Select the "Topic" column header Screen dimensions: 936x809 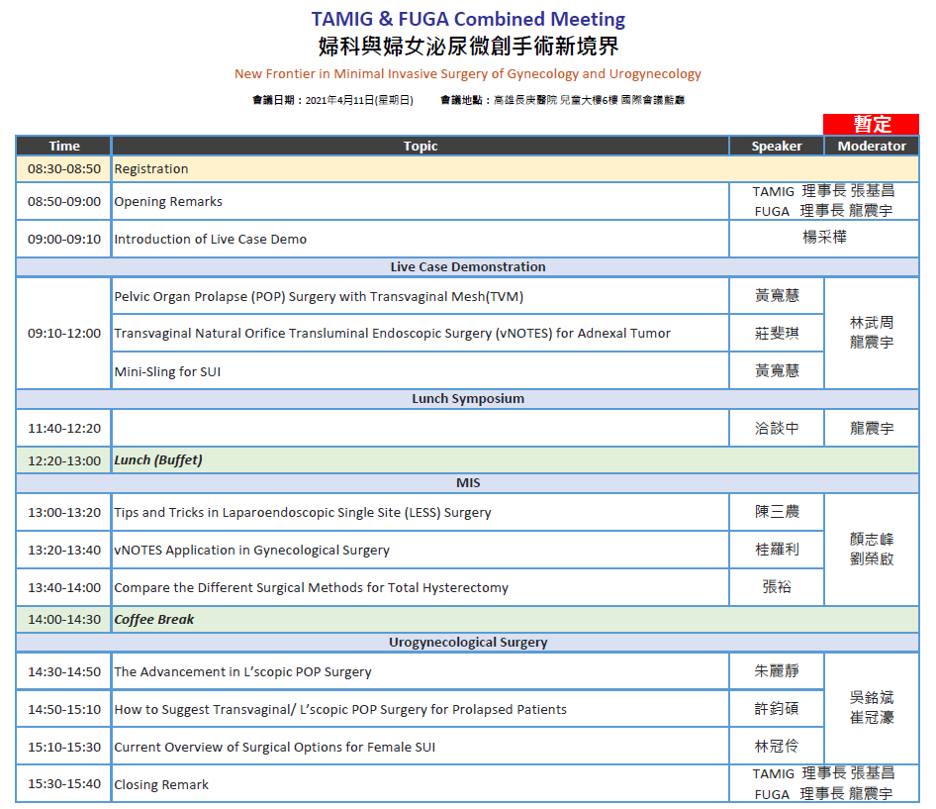421,146
